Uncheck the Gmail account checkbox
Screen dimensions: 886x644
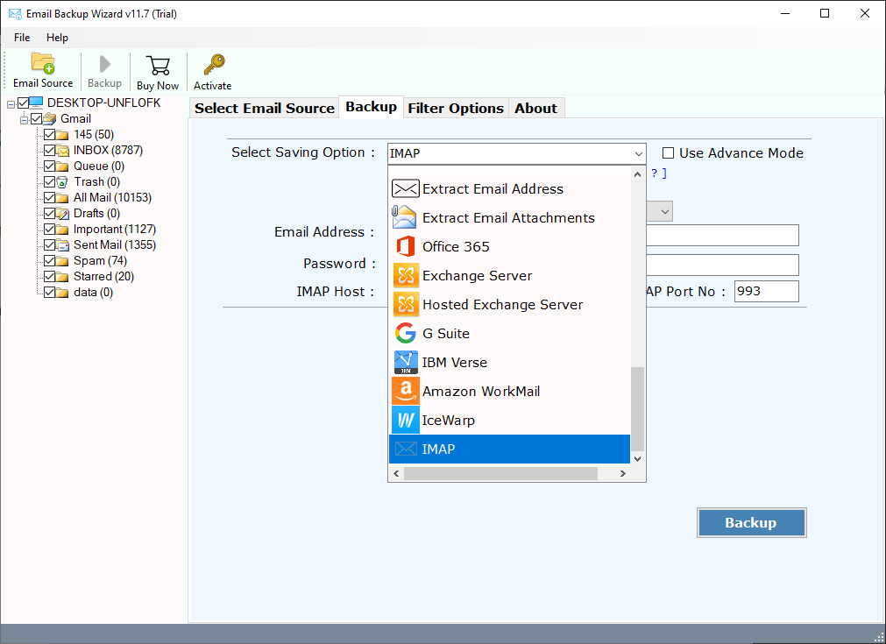click(x=37, y=118)
